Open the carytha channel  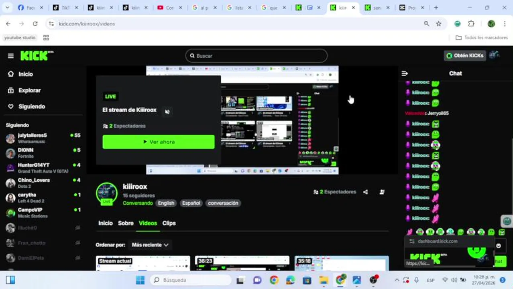pyautogui.click(x=43, y=198)
